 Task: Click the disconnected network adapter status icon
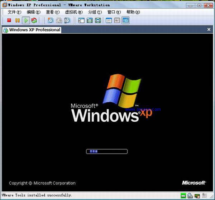pos(197,196)
